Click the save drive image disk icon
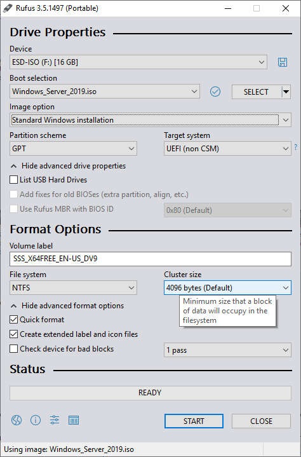 coord(283,62)
